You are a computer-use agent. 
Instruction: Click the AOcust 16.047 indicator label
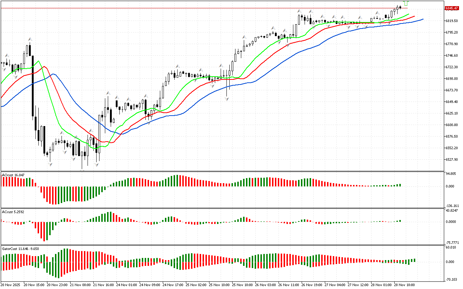pos(13,175)
